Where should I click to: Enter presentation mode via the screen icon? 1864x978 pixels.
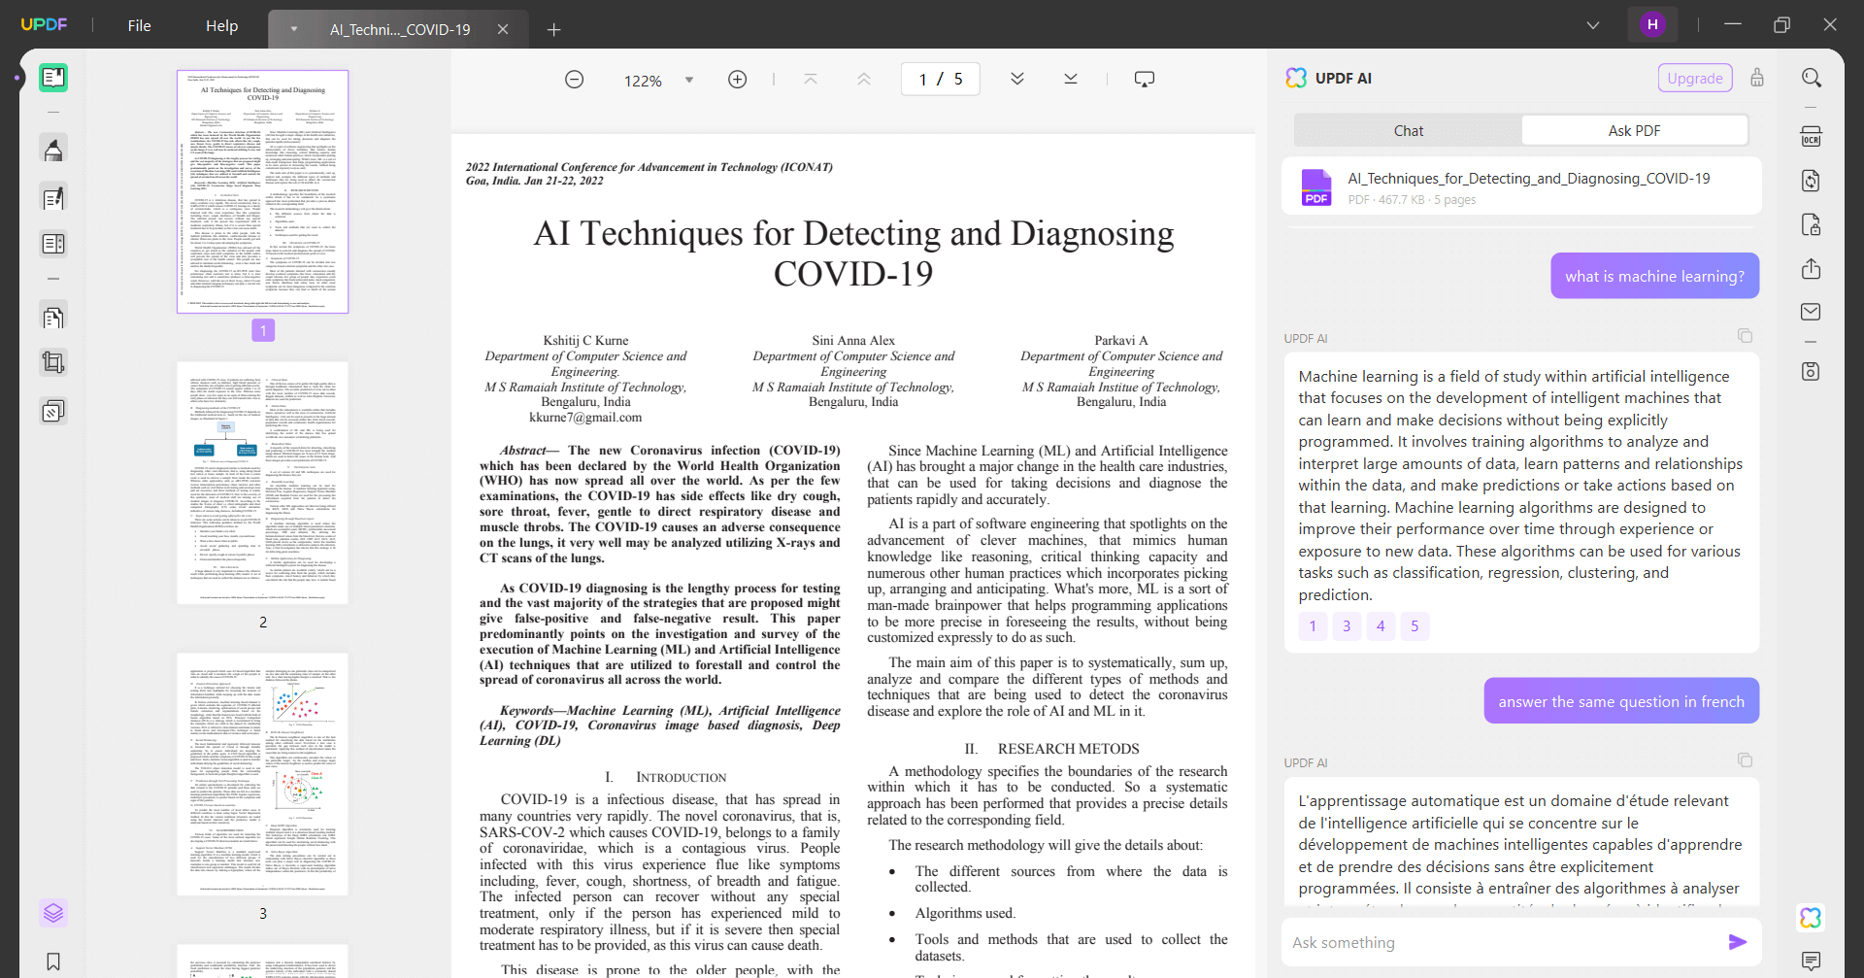click(x=1146, y=79)
